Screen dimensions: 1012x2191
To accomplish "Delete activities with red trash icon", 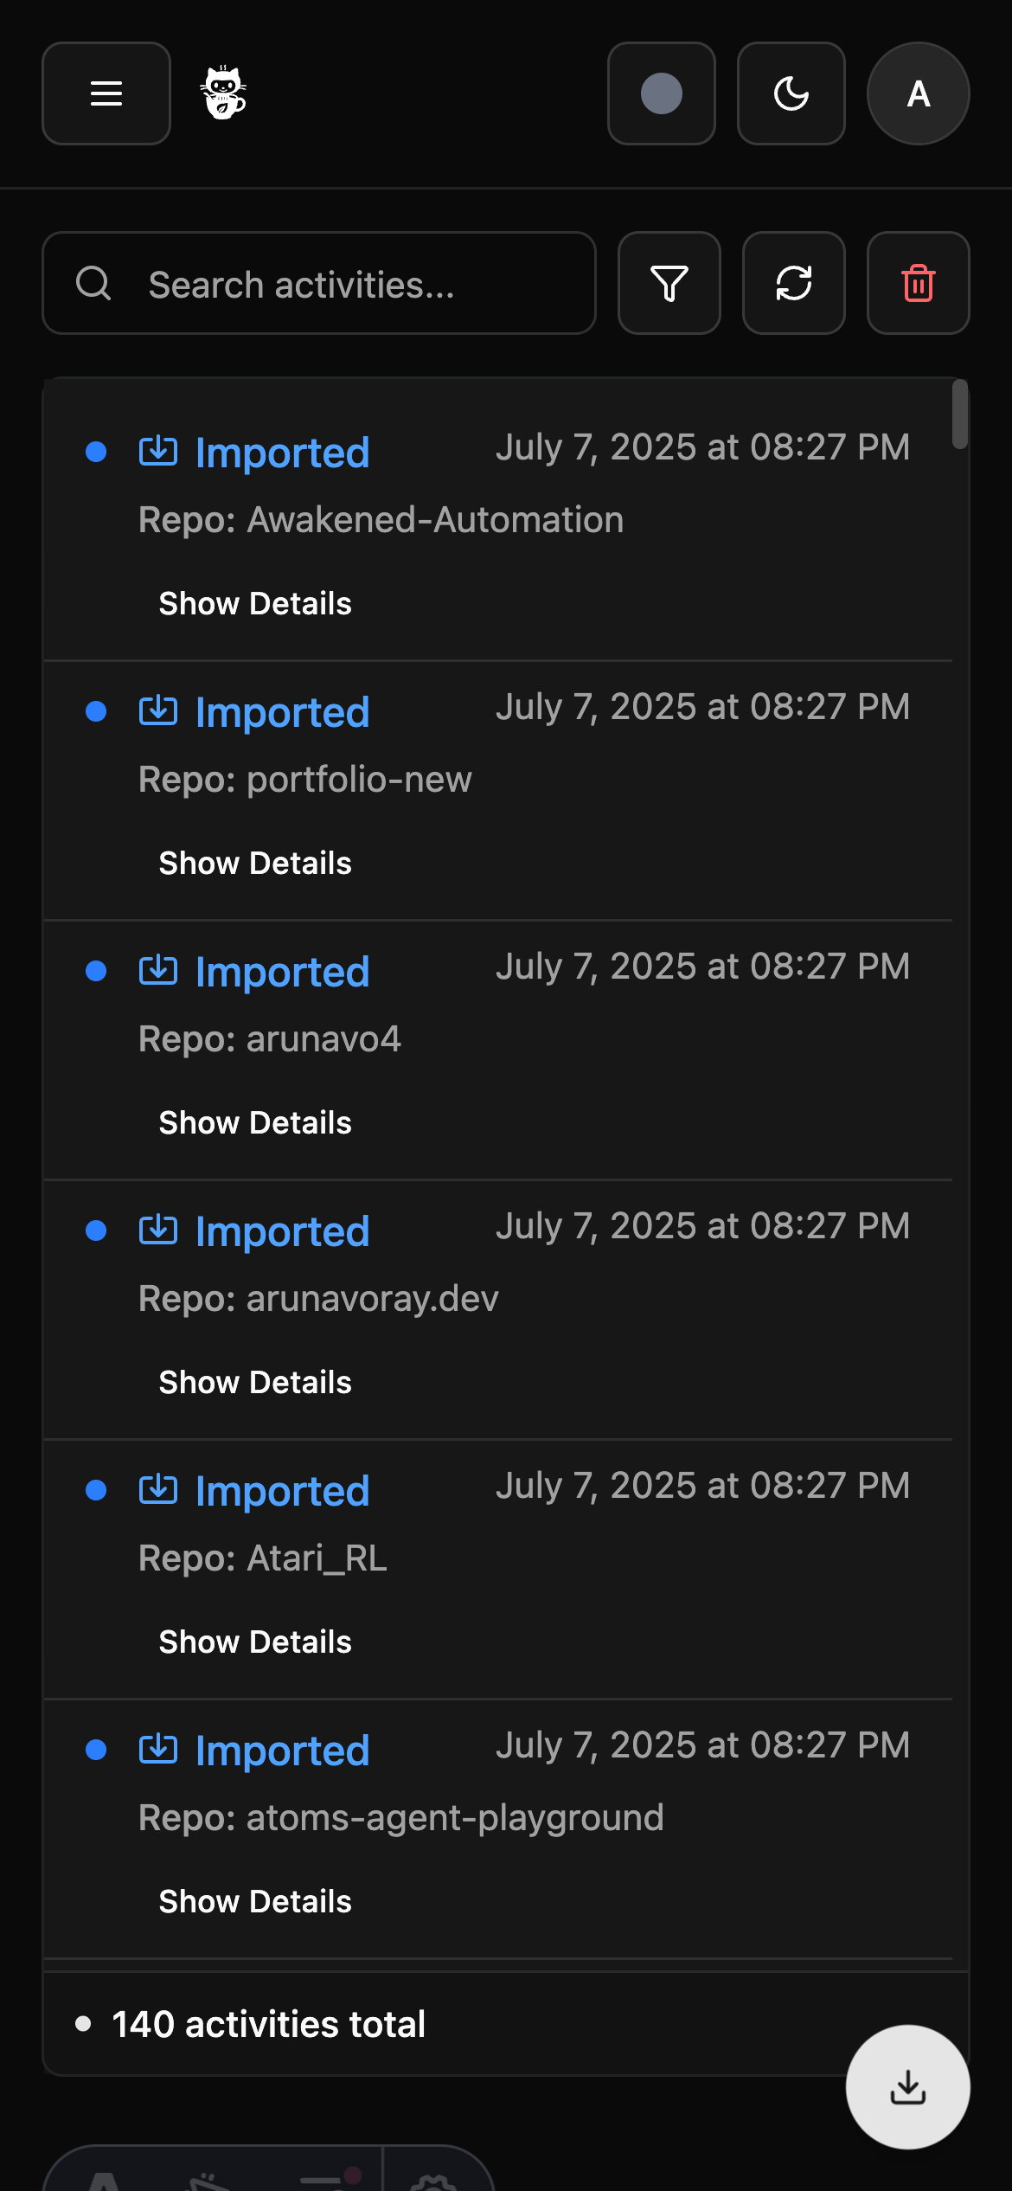I will coord(919,284).
